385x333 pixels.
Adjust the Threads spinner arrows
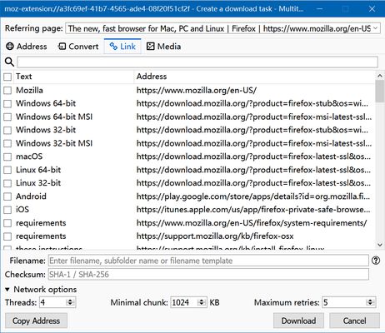tap(71, 302)
